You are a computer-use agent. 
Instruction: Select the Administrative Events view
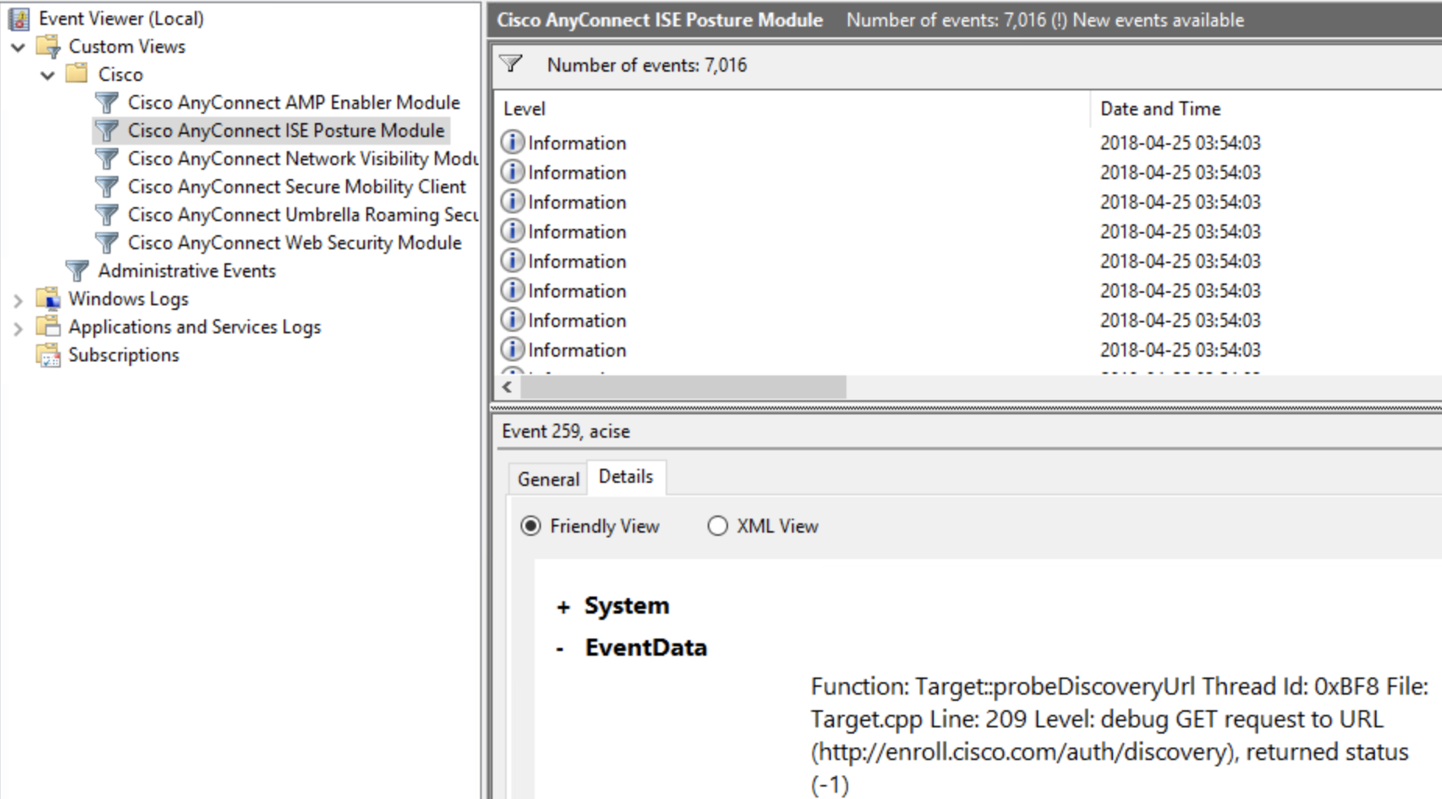187,271
